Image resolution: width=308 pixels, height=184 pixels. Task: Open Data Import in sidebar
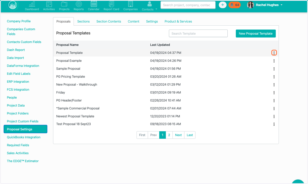(x=15, y=58)
